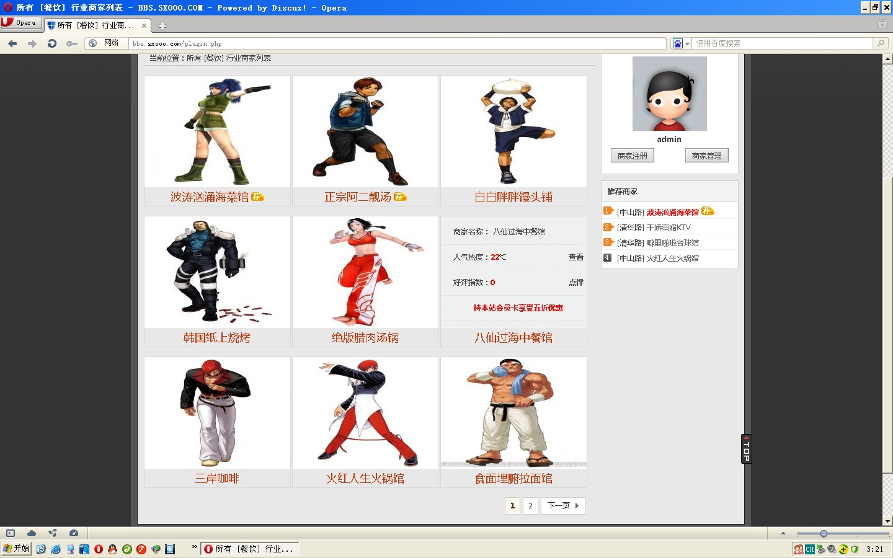This screenshot has height=558, width=893.
Task: Click the 波涛汹涌海菜馆 fighter thumbnail
Action: point(217,131)
